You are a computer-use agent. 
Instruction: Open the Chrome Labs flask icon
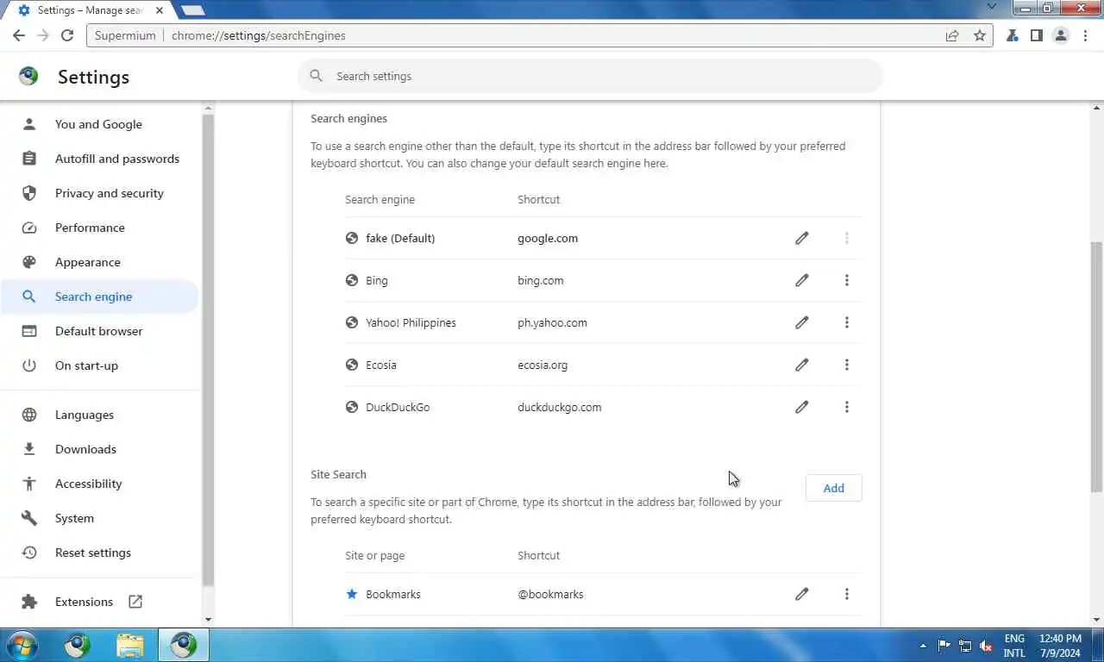point(1013,35)
